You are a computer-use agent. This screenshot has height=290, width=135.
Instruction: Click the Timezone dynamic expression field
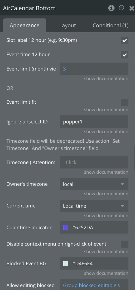(x=94, y=162)
